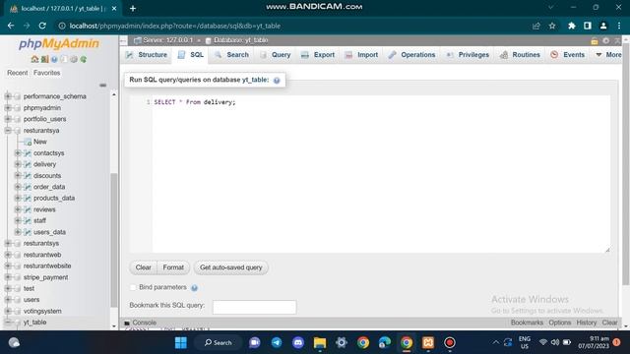Open Discord from the taskbar

298,342
